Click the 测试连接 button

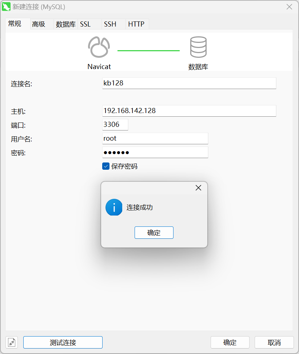(63, 342)
